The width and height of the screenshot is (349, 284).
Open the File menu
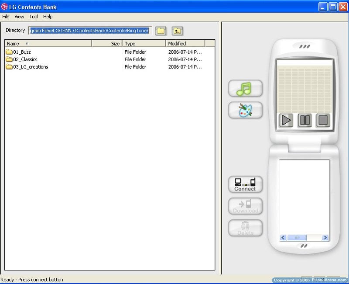point(6,17)
